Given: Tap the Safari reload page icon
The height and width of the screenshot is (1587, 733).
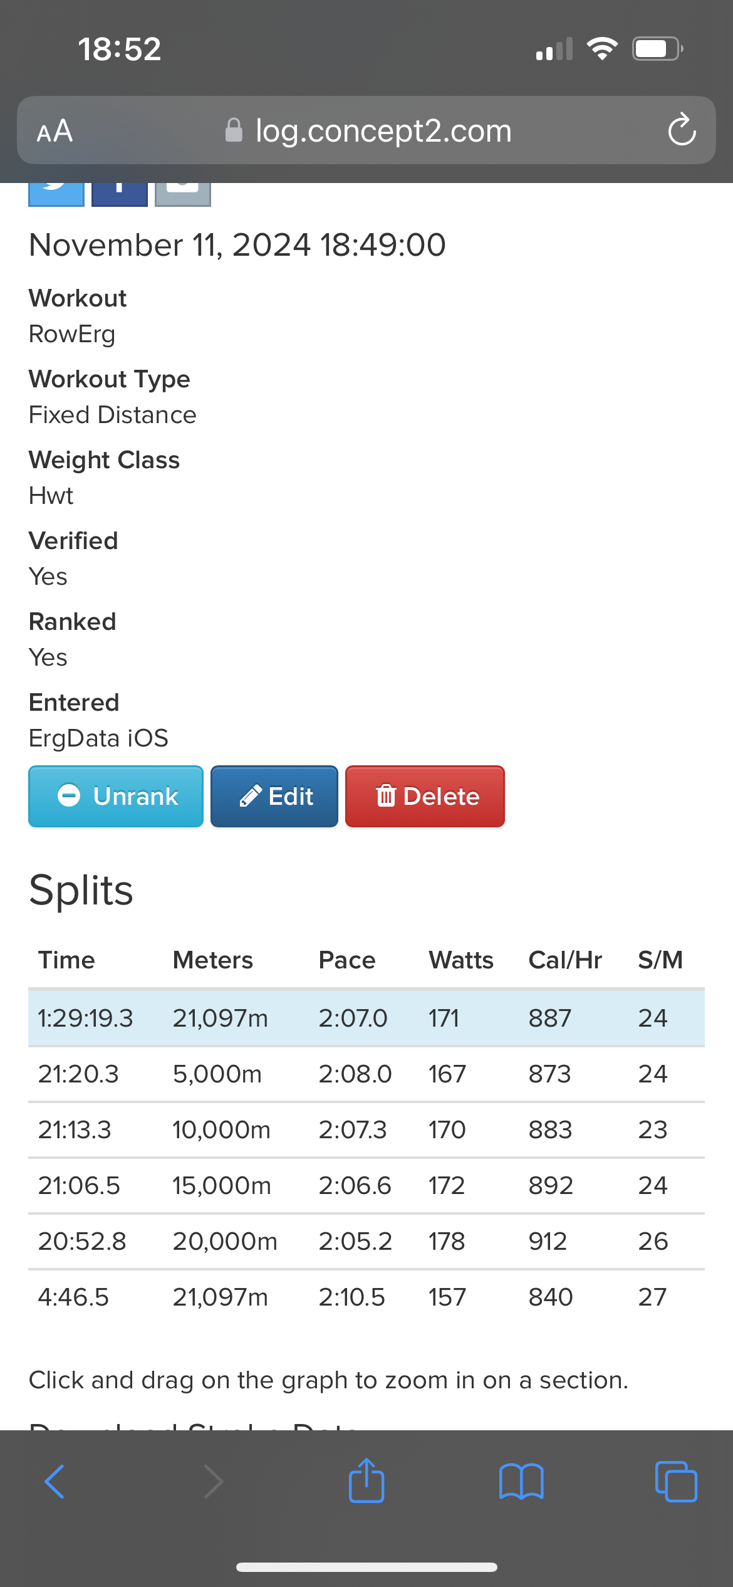Looking at the screenshot, I should [682, 130].
